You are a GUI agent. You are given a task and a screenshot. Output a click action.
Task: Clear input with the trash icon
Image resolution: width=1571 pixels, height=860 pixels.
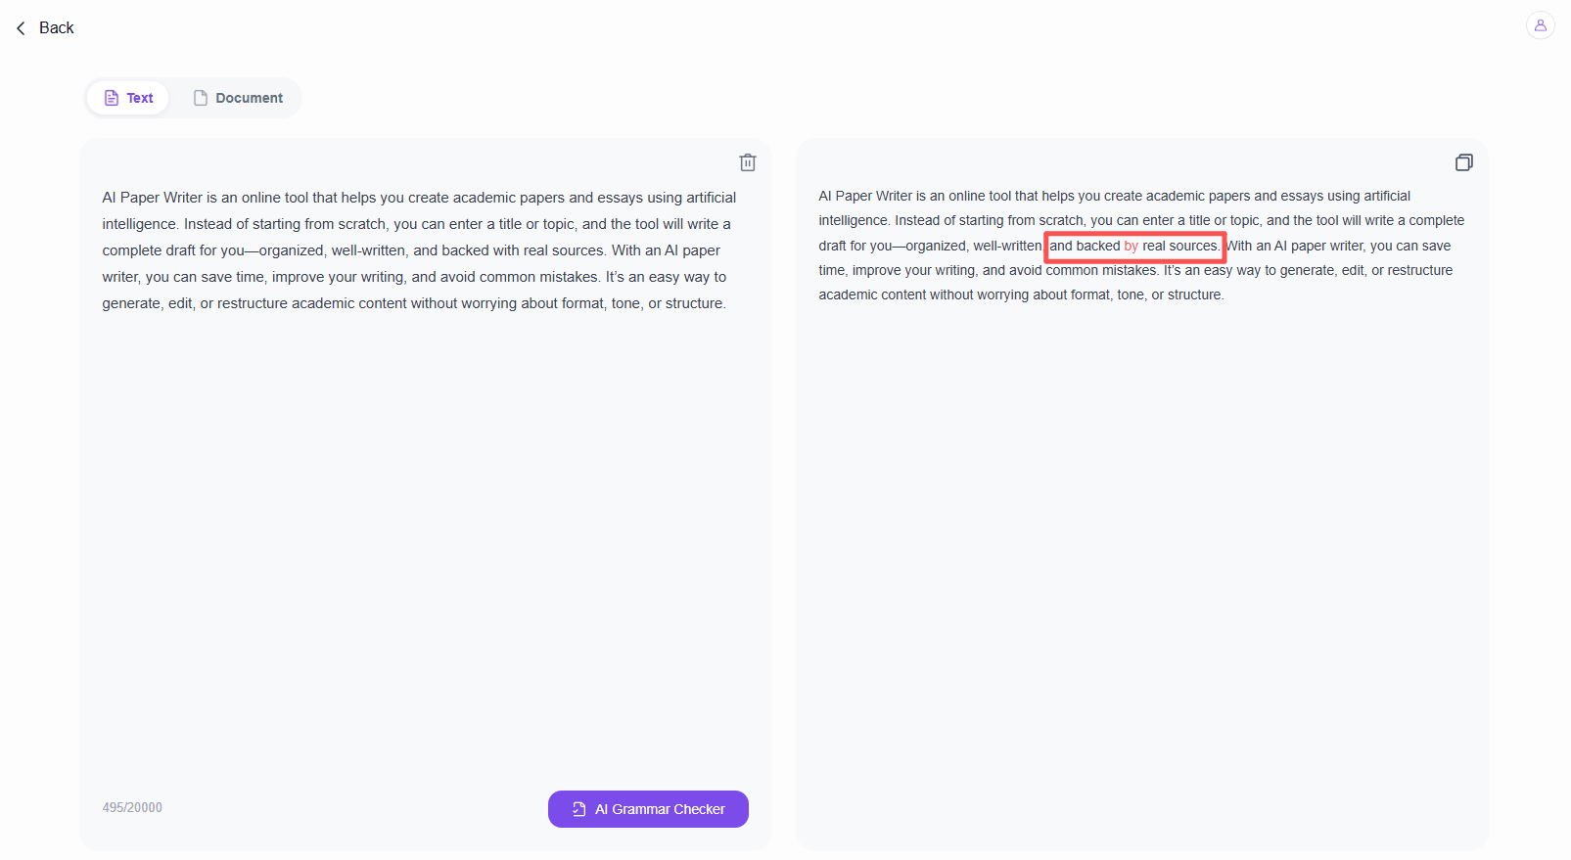748,162
